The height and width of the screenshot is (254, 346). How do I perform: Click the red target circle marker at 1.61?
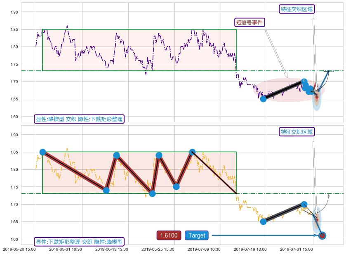(x=322, y=235)
